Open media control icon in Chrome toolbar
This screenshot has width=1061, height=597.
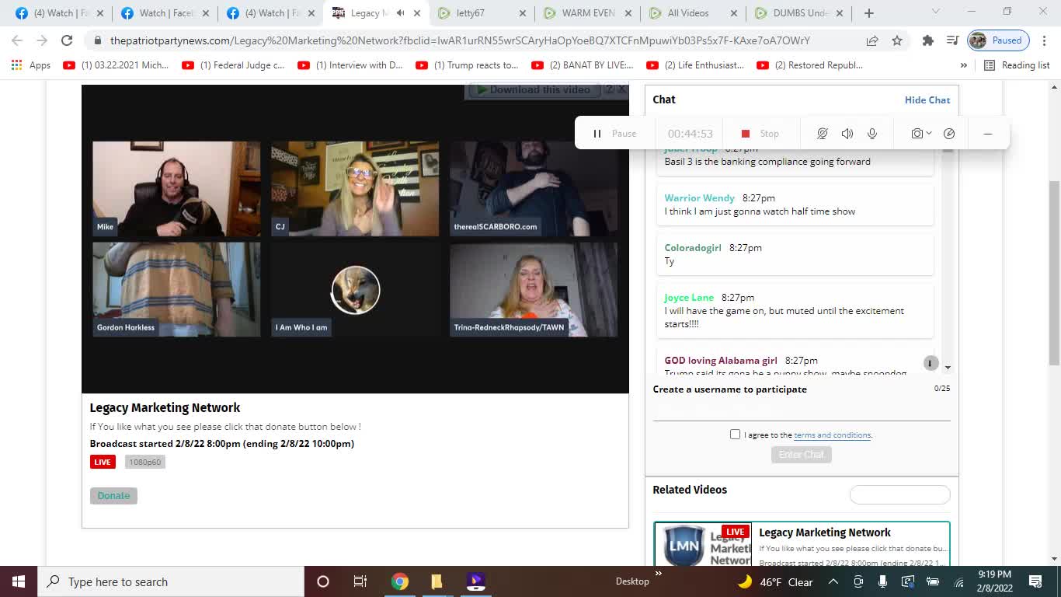pos(952,40)
